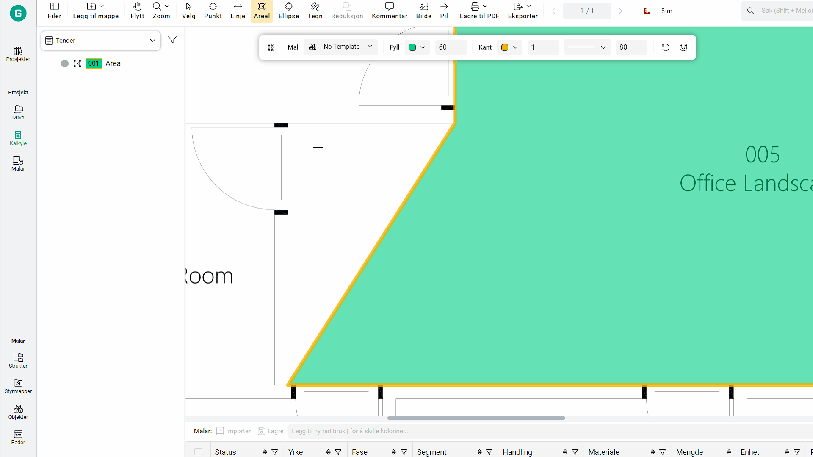Go to the next page arrow
Viewport: 813px width, 457px height.
click(x=620, y=11)
